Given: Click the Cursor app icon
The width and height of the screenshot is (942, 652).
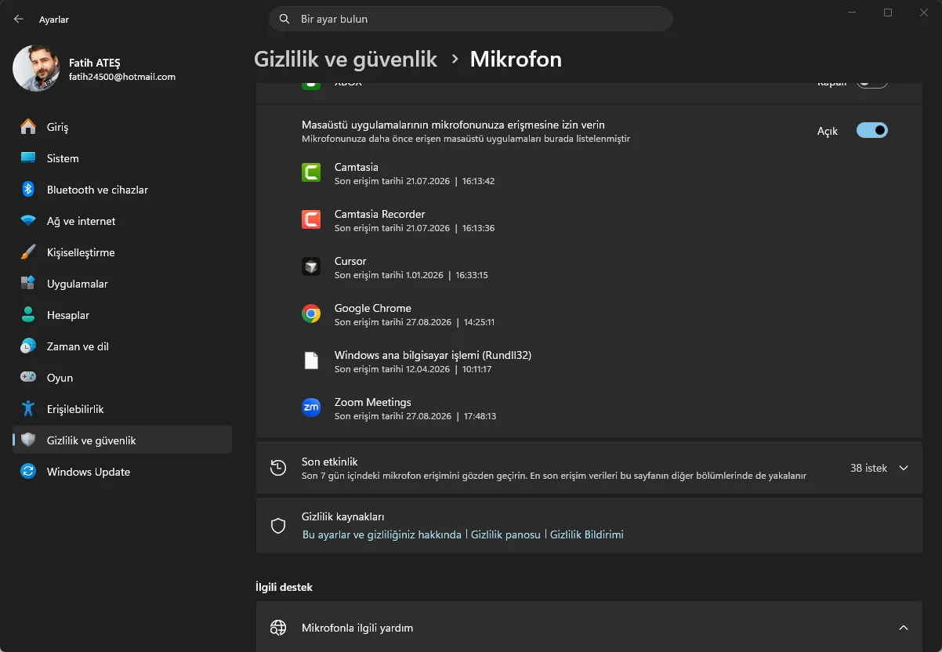Looking at the screenshot, I should pyautogui.click(x=311, y=267).
